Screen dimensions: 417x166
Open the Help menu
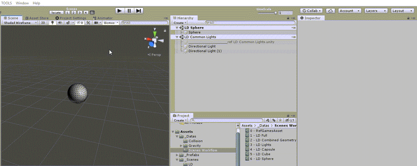pos(36,3)
